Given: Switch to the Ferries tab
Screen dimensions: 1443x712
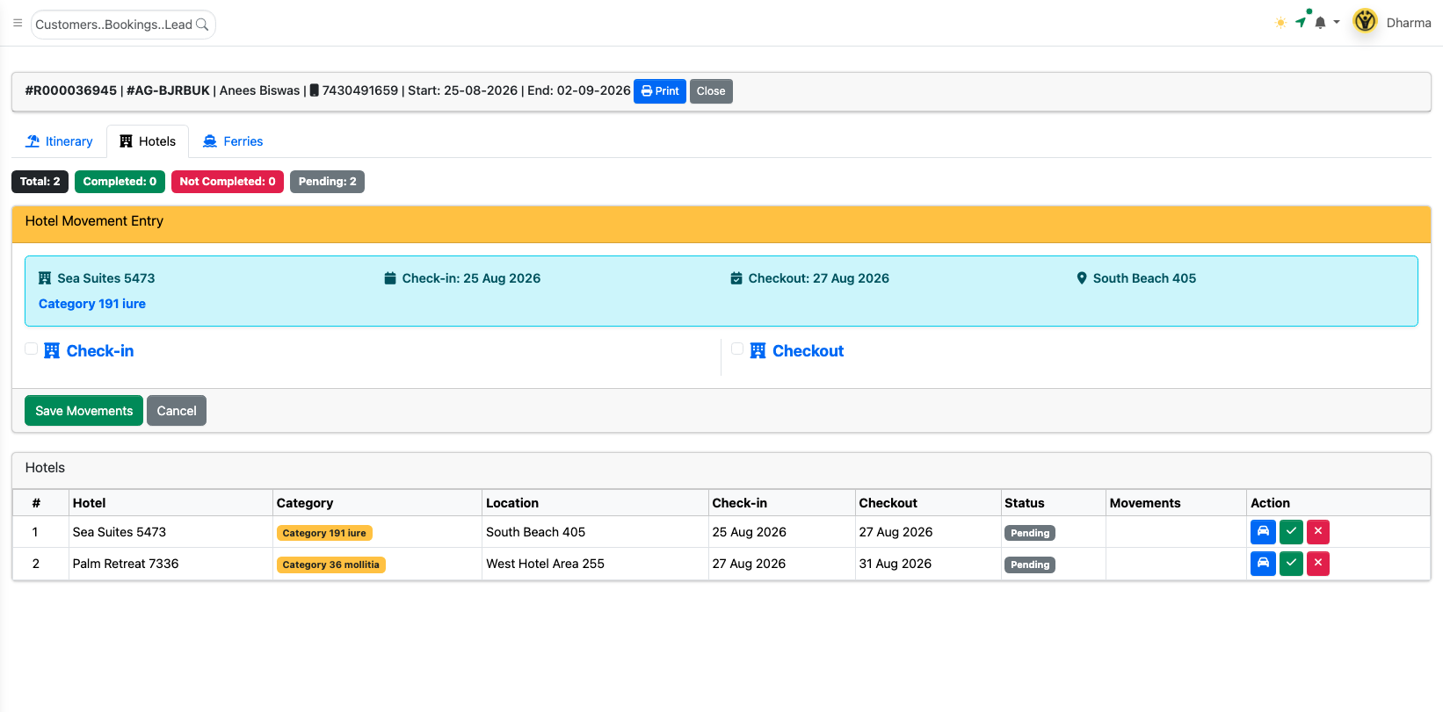Looking at the screenshot, I should [233, 141].
